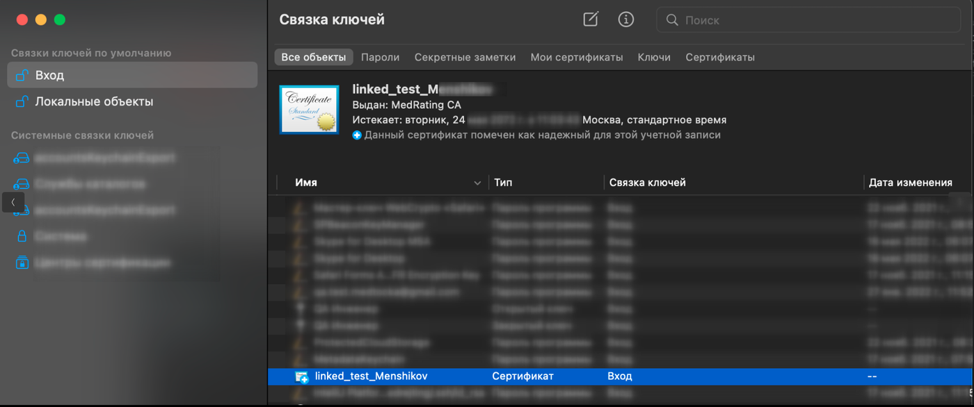
Task: Click the Вход cell in linked_test_Menshikov row
Action: pos(620,376)
